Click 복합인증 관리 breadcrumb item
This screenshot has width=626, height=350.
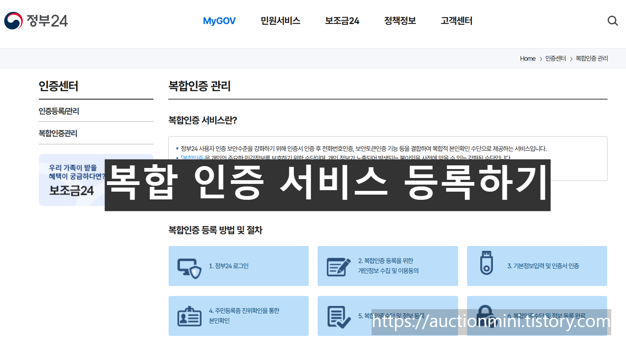click(x=592, y=58)
